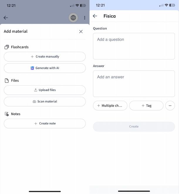Tap the Notes pencil icon
This screenshot has width=179, height=194.
[7, 114]
